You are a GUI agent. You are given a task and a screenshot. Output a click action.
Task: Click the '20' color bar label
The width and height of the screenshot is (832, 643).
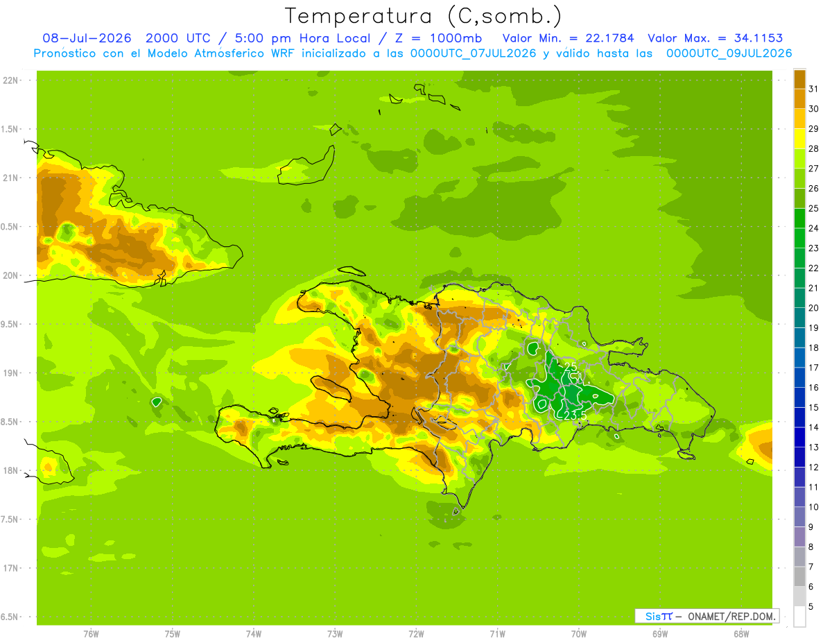point(814,307)
